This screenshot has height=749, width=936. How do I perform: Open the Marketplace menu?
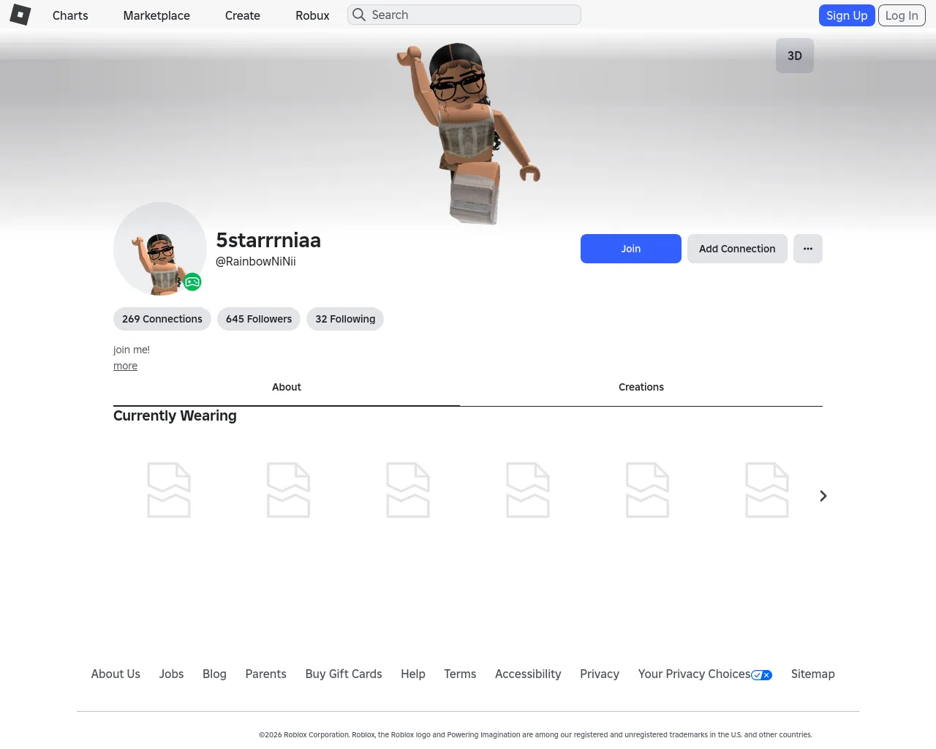[x=156, y=15]
